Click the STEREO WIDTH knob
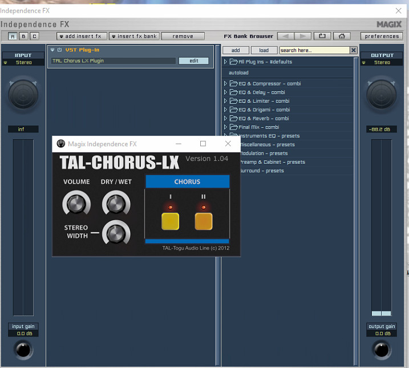 [x=116, y=233]
